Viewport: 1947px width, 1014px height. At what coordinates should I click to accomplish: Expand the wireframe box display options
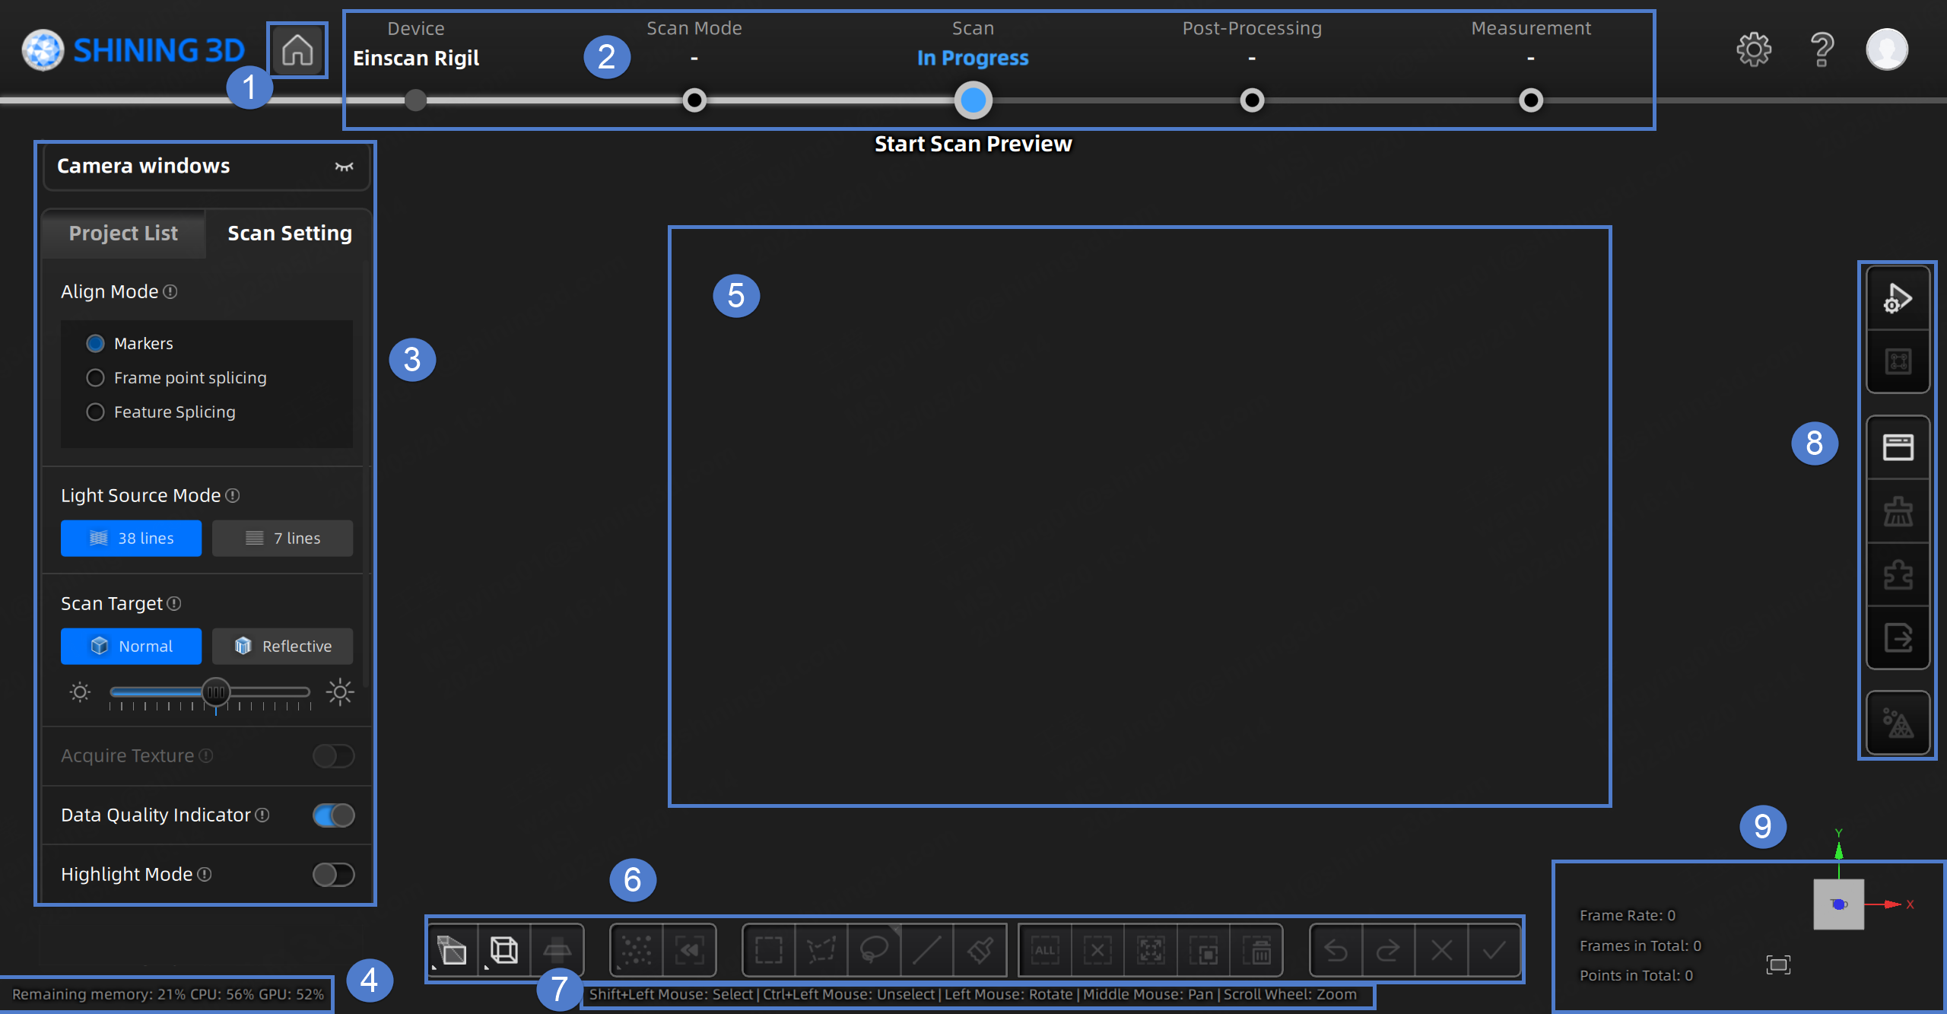[x=503, y=949]
